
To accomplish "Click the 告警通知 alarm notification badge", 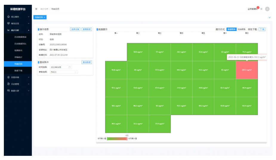I will [252, 9].
